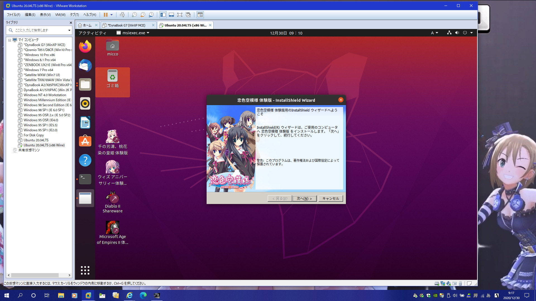Close the Ubuntu 20.04LTS (x86 Wine) tab
Viewport: 536px width, 301px height.
click(x=210, y=25)
